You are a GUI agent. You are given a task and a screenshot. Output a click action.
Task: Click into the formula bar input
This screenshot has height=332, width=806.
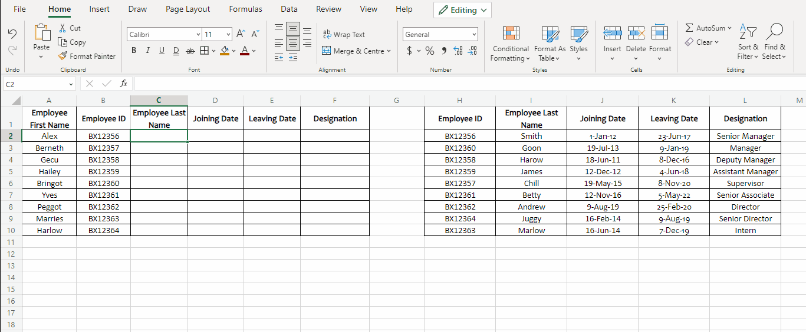[x=469, y=84]
